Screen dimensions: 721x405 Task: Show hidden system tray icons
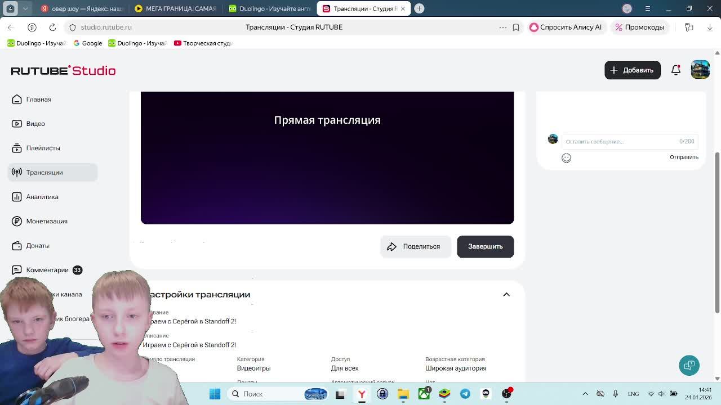point(585,394)
